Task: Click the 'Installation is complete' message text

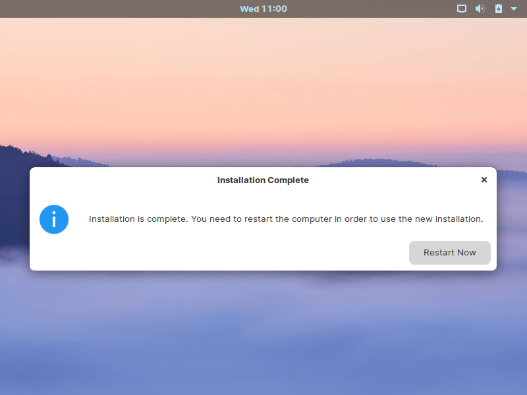Action: coord(286,219)
